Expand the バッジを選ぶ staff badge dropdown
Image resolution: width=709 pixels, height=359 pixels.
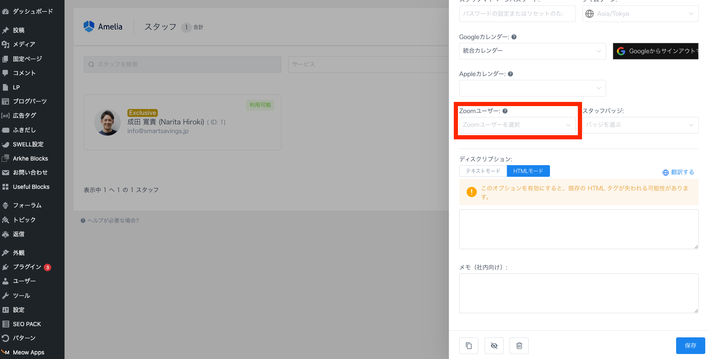tap(640, 125)
